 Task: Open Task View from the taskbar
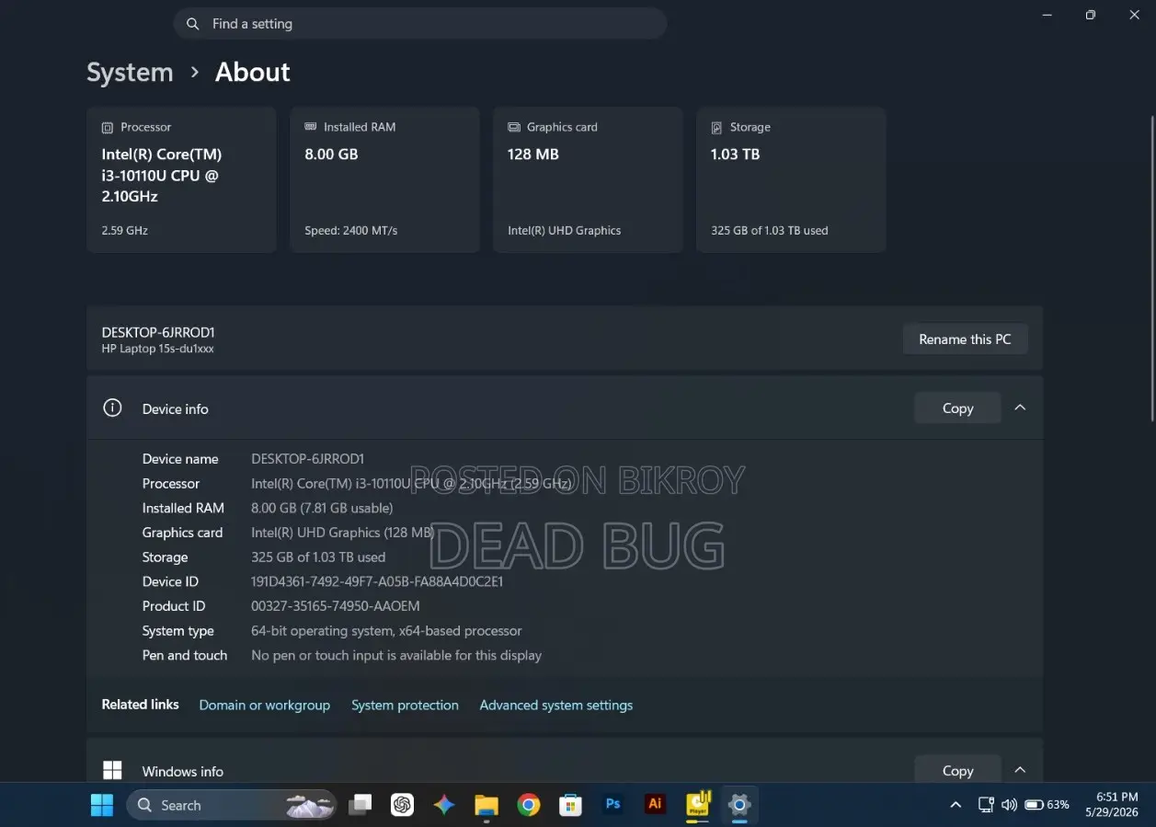[x=360, y=805]
